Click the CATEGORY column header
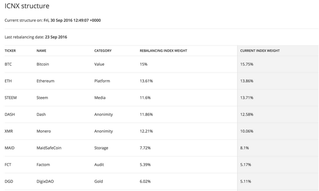Viewport: 319px width, 191px height. [x=103, y=51]
